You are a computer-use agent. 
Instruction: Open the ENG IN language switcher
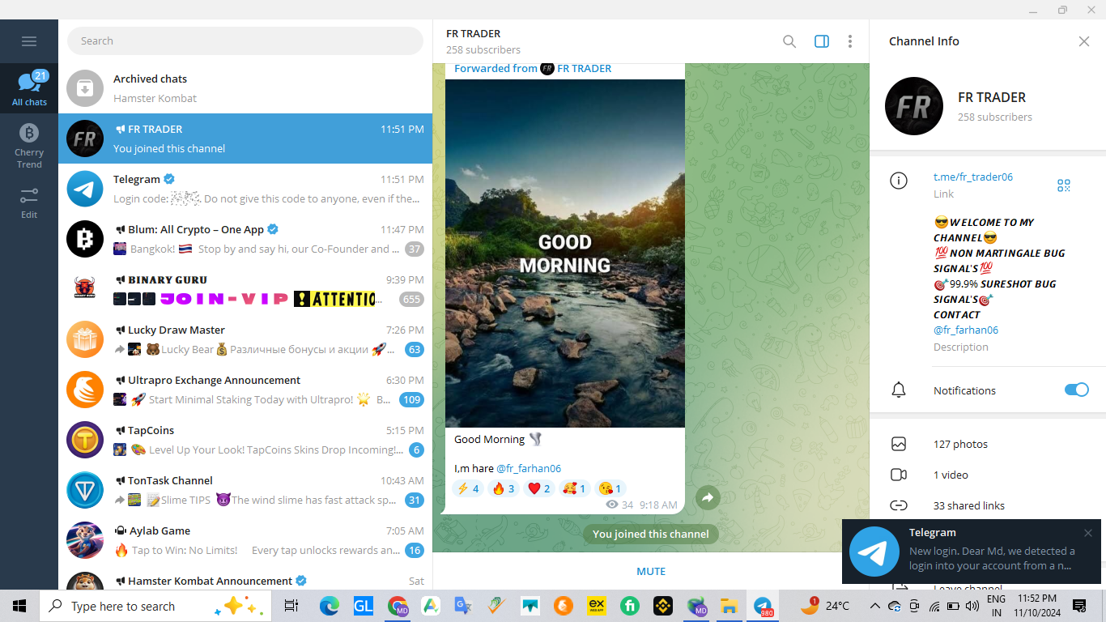point(997,606)
